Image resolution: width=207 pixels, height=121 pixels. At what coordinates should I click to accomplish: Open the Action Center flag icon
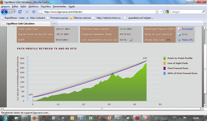[x=185, y=118]
